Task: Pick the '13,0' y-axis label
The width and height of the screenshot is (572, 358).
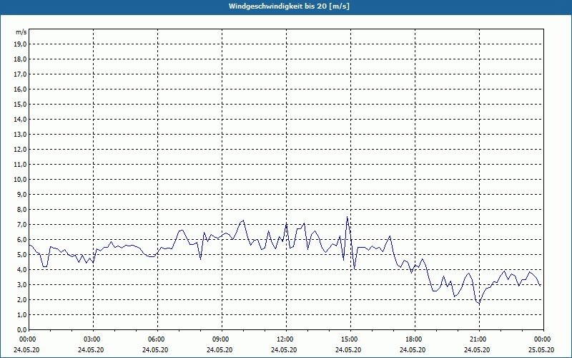Action: click(20, 134)
